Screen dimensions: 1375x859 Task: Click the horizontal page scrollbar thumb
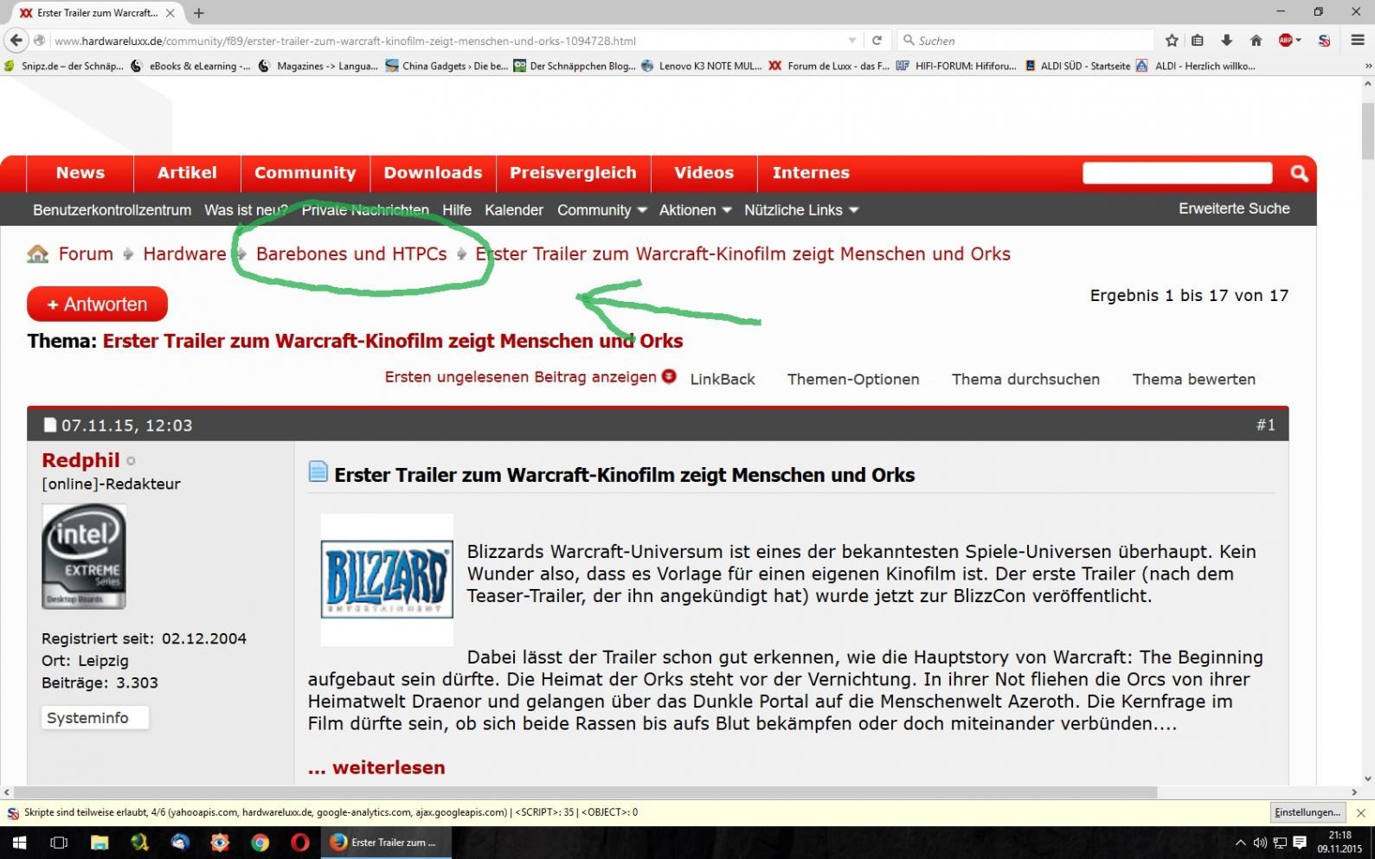[x=585, y=792]
